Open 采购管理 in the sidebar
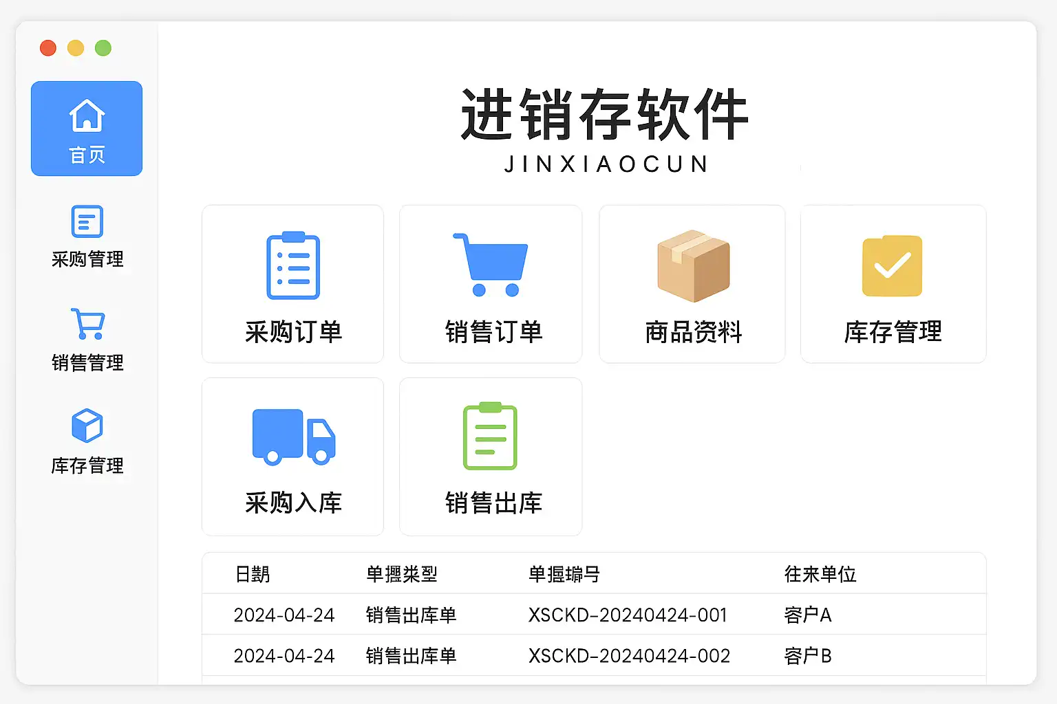 (x=87, y=236)
